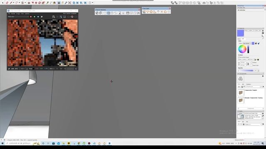Open frame buffer RGB color channel dropdown
This screenshot has width=266, height=149.
18,17
